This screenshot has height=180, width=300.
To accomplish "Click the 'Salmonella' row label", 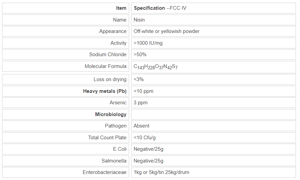I will click(114, 161).
